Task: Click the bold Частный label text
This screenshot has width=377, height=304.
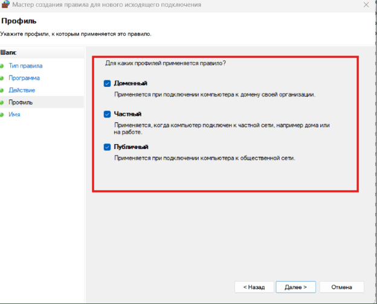Action: 128,114
